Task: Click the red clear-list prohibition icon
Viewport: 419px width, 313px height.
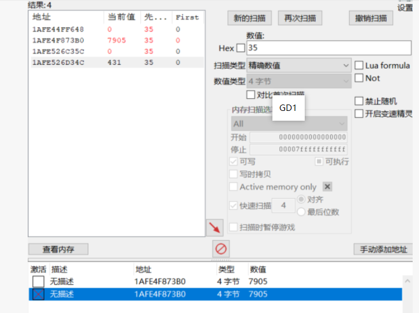Action: (x=221, y=249)
